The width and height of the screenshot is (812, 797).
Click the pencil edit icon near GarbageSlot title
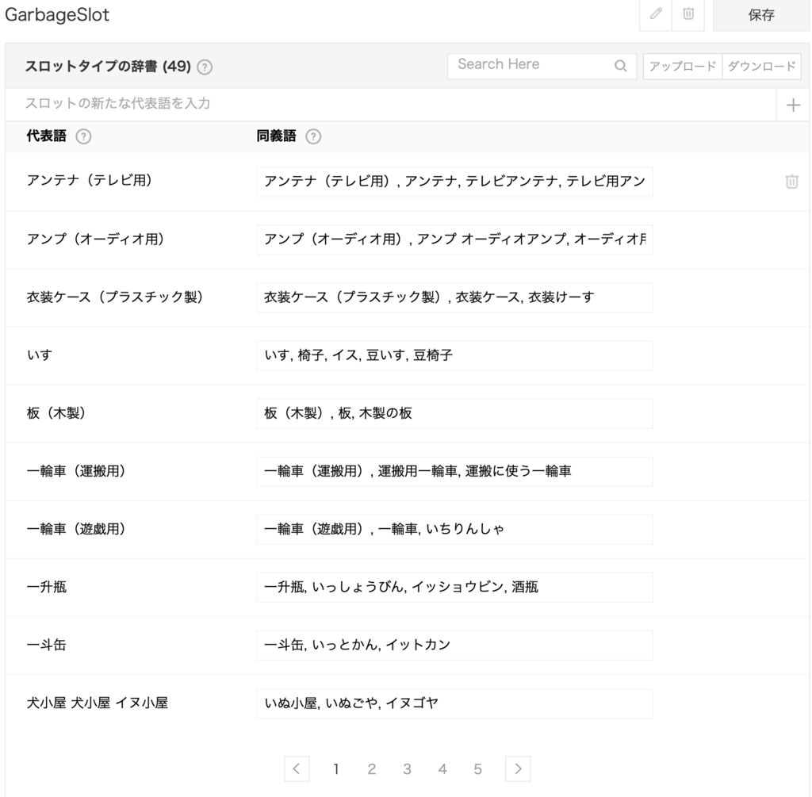coord(655,15)
